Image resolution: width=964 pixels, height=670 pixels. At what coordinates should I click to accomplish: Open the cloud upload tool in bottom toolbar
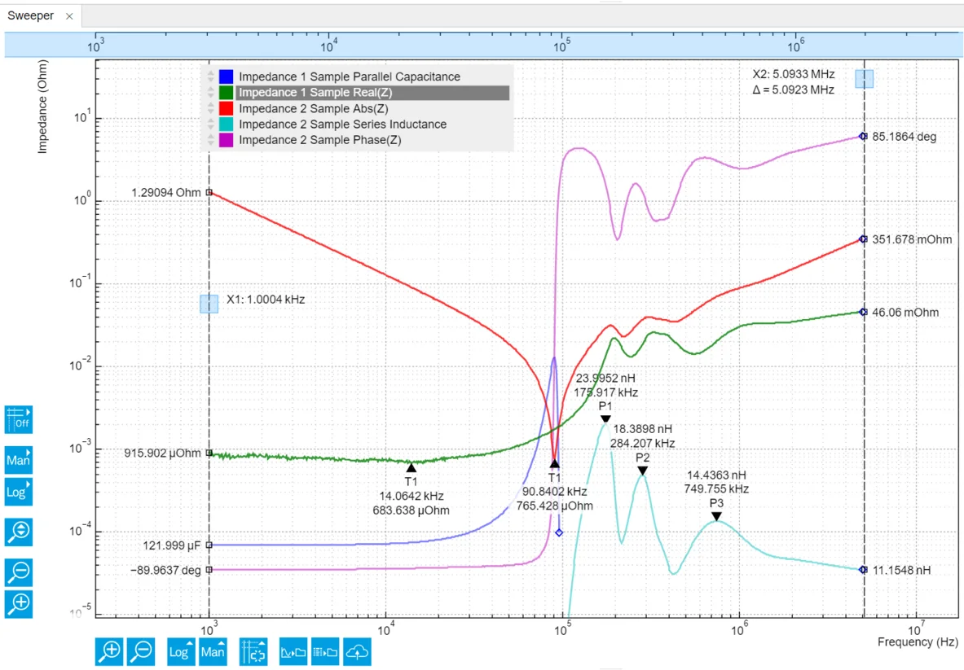pyautogui.click(x=358, y=651)
